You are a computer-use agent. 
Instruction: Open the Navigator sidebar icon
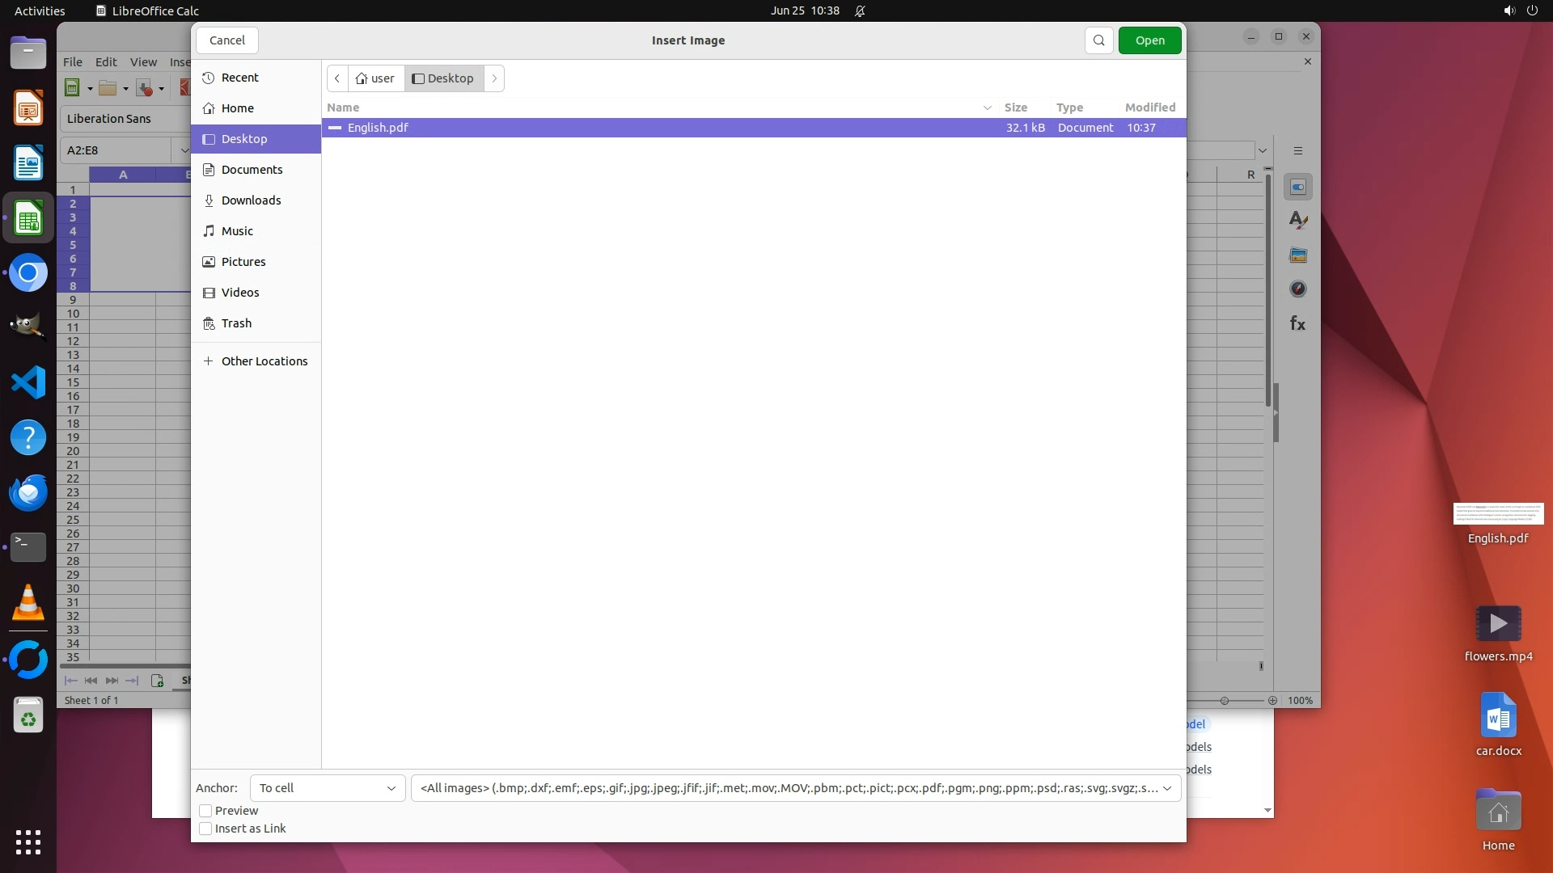[x=1298, y=289]
